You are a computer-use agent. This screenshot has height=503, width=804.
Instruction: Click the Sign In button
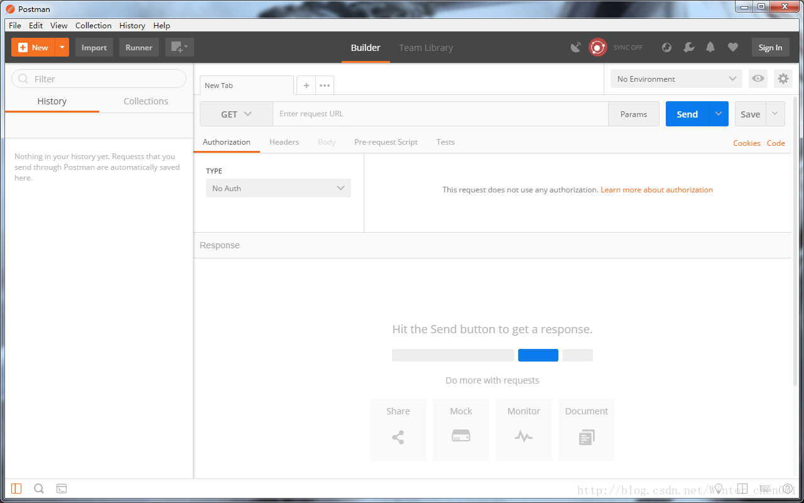coord(770,47)
